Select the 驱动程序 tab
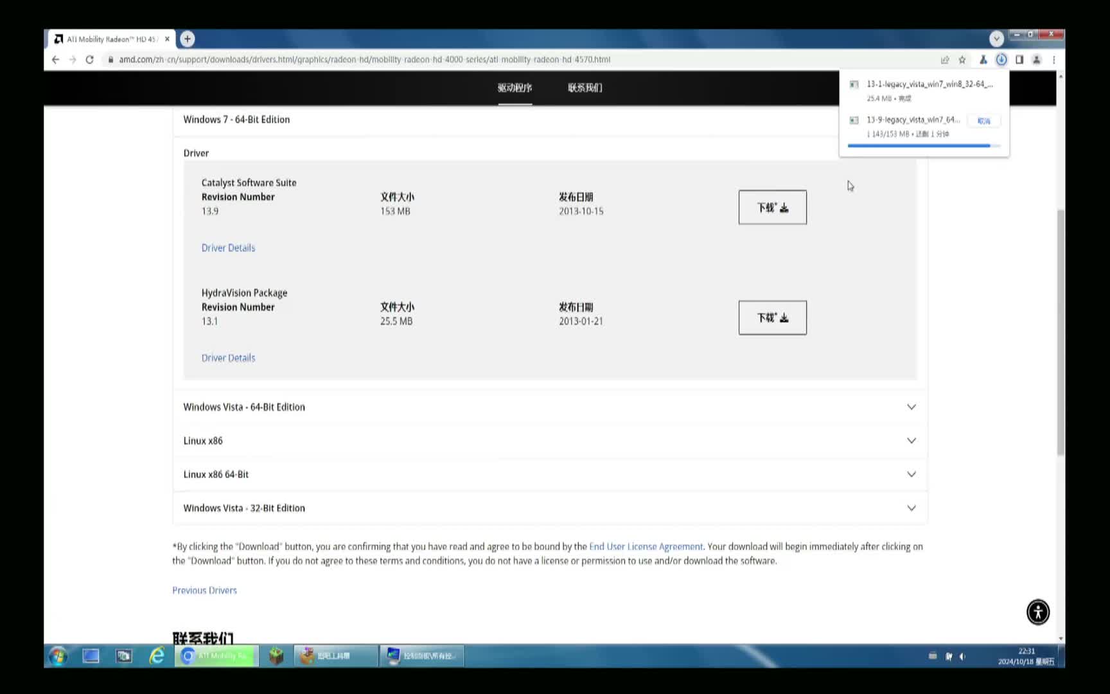1110x694 pixels. click(x=515, y=88)
